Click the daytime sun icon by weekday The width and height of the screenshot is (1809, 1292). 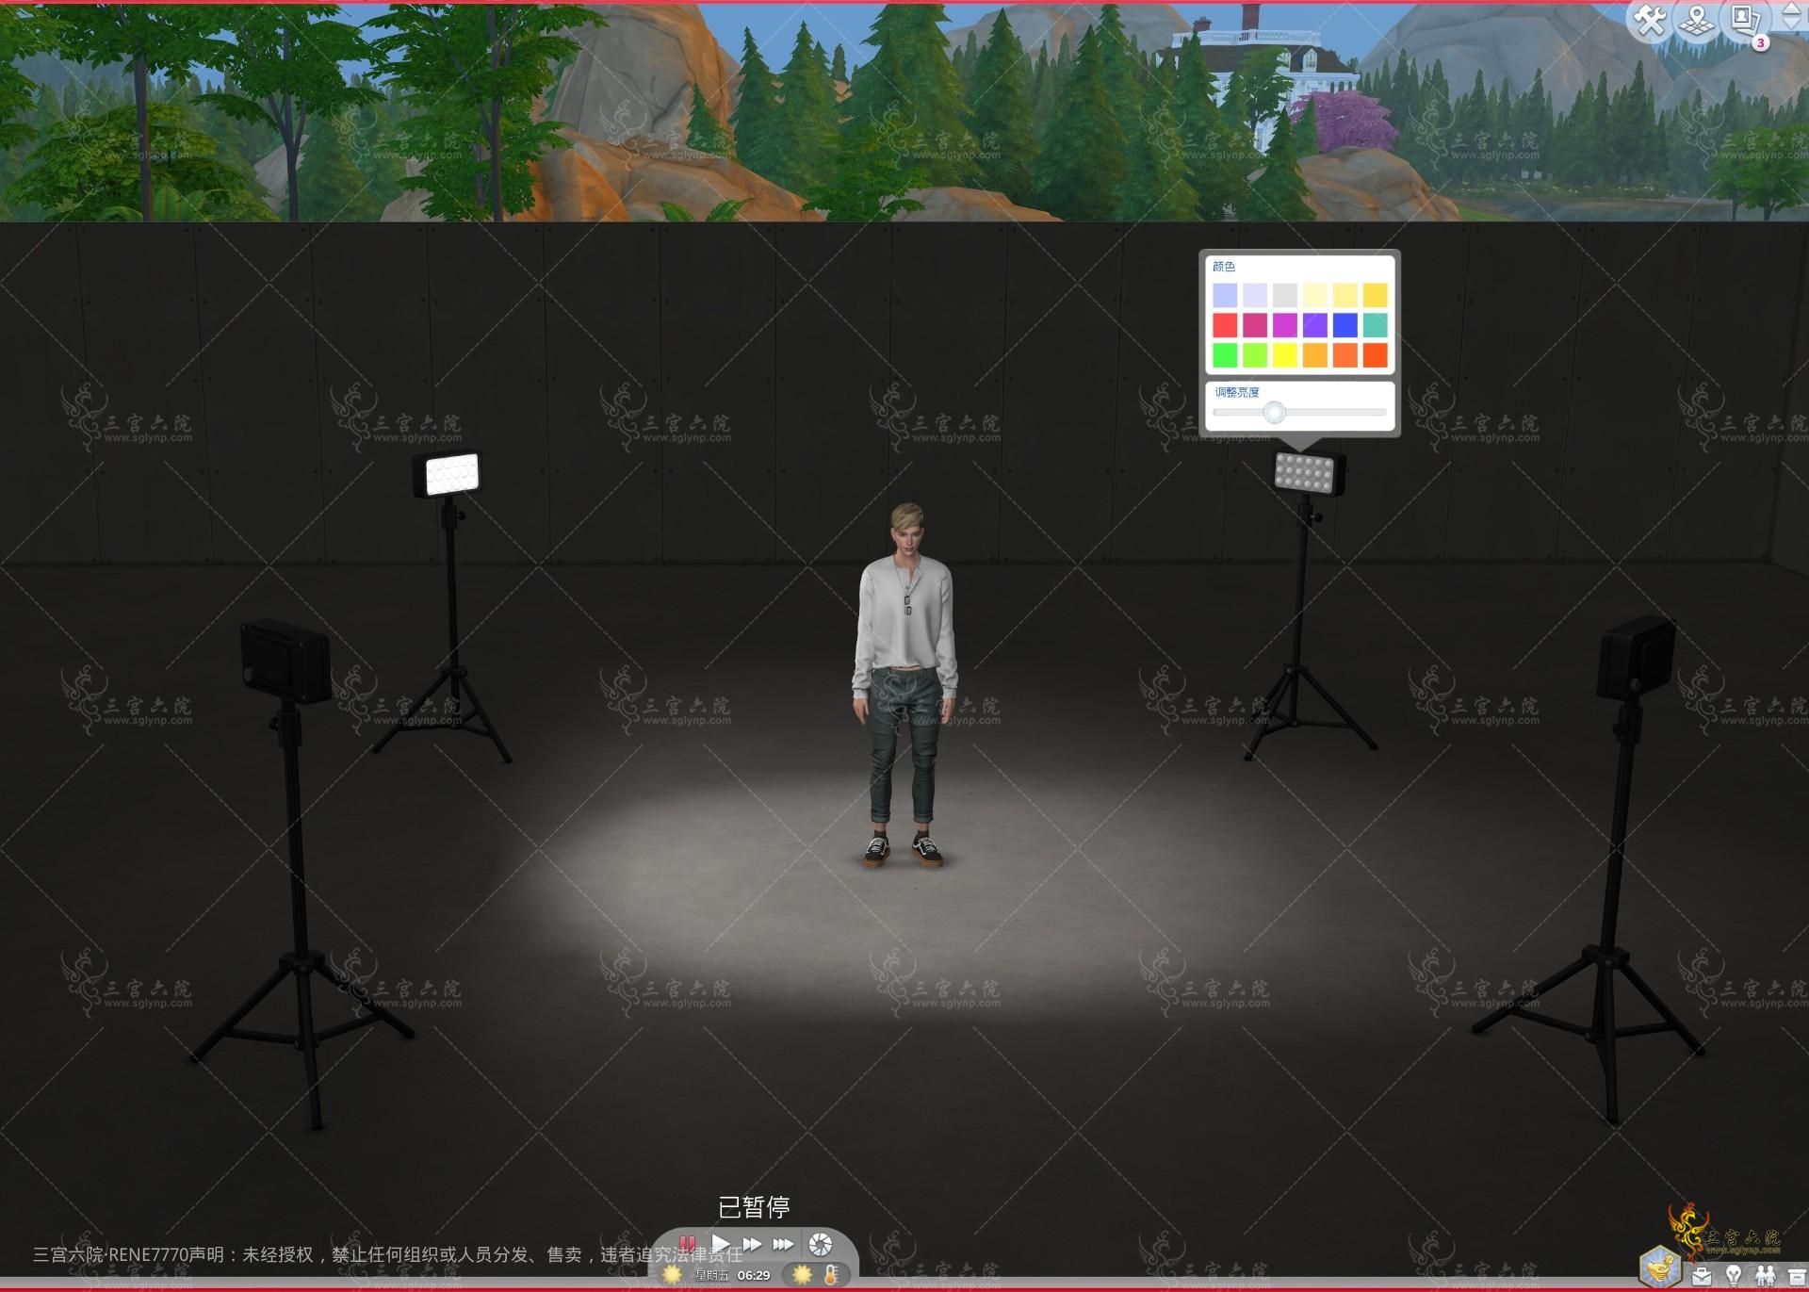(672, 1275)
